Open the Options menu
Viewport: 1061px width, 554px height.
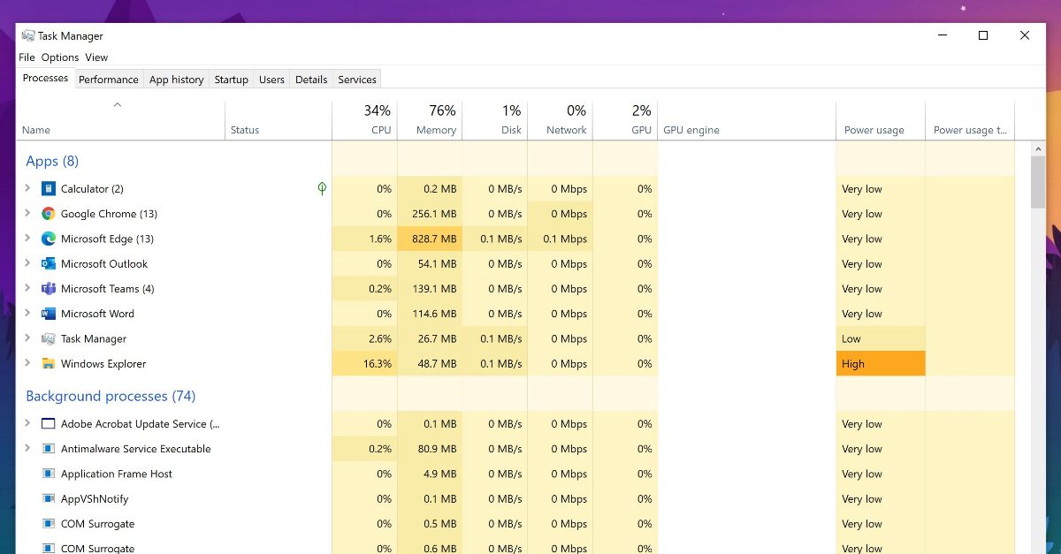pos(60,57)
